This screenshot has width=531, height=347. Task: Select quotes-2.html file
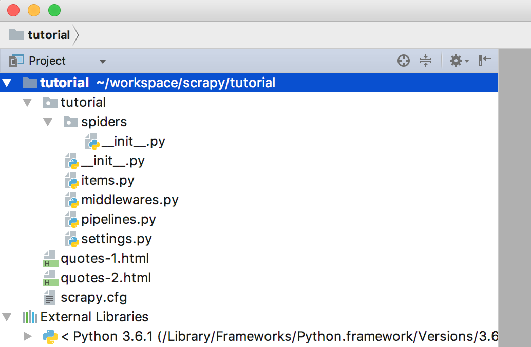coord(106,278)
